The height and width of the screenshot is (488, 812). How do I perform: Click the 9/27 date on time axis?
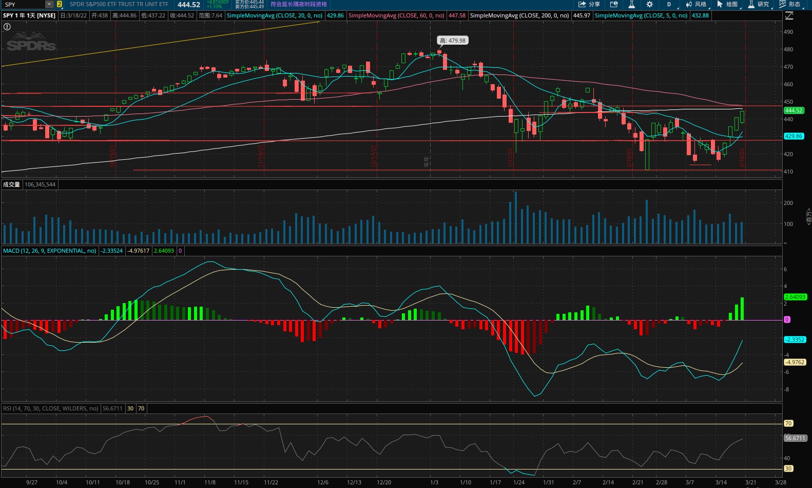coord(32,482)
